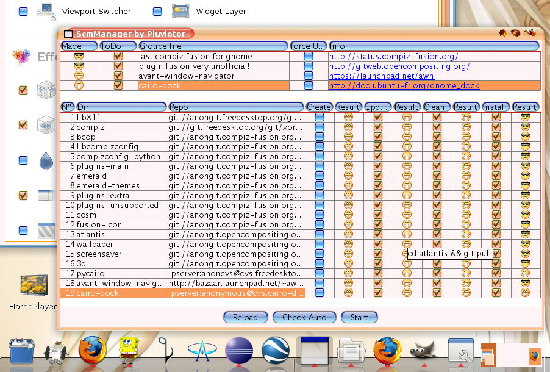Click the Groupe file column header
550x372 pixels.
213,46
